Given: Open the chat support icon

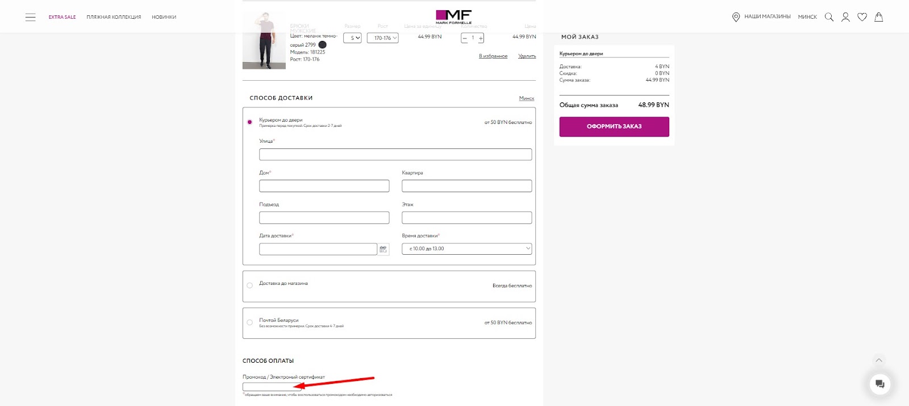Looking at the screenshot, I should click(x=880, y=384).
